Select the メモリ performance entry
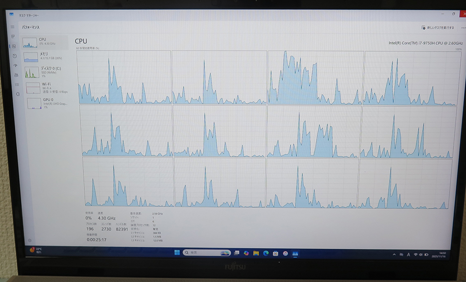This screenshot has width=466, height=282. [46, 56]
